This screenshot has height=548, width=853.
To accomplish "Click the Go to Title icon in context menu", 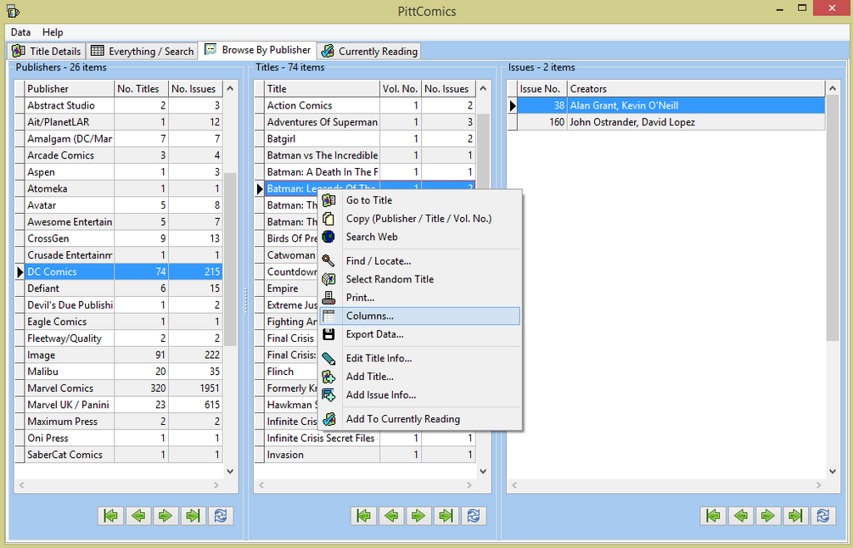I will 328,200.
